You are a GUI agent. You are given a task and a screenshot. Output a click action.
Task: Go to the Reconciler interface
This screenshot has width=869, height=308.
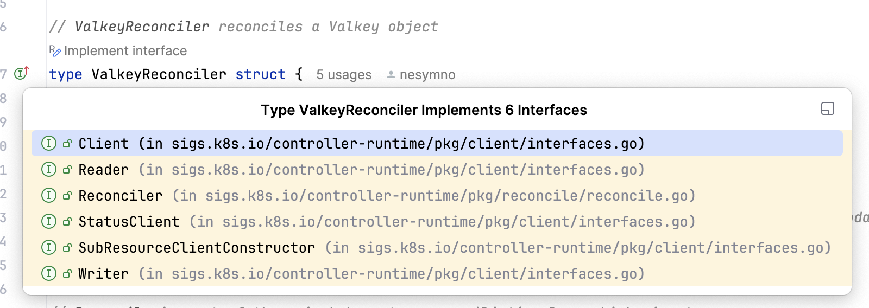pyautogui.click(x=437, y=196)
